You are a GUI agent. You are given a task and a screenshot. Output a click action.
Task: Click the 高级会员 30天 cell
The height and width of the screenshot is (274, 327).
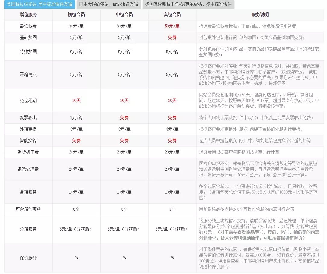pos(172,100)
